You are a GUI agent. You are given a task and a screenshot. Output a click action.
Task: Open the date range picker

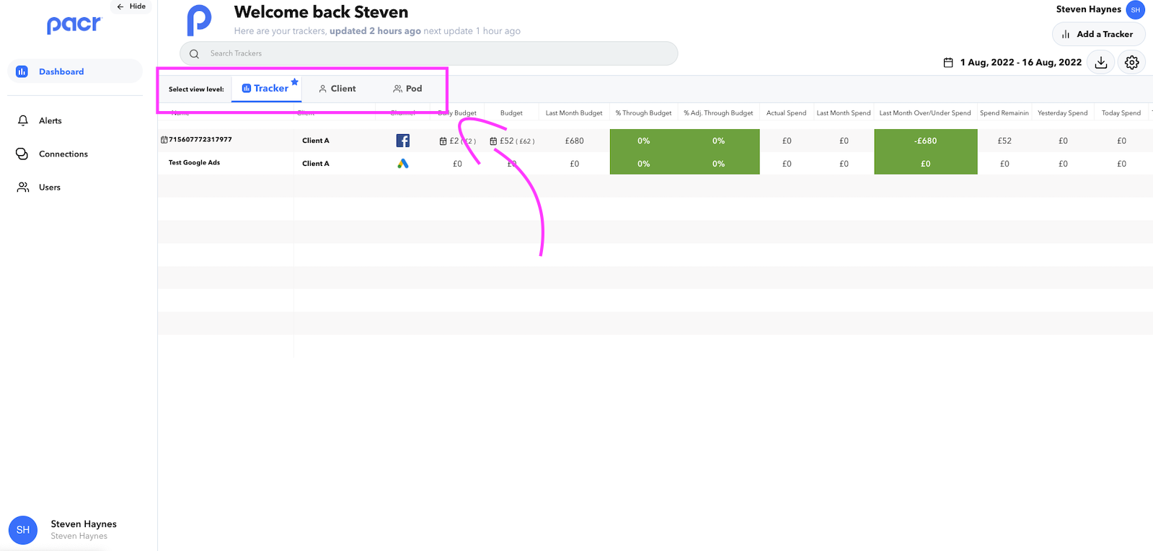click(1020, 63)
